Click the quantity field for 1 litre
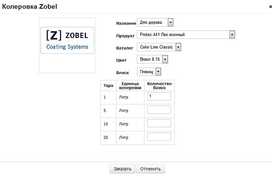This screenshot has width=272, height=176. 159,96
